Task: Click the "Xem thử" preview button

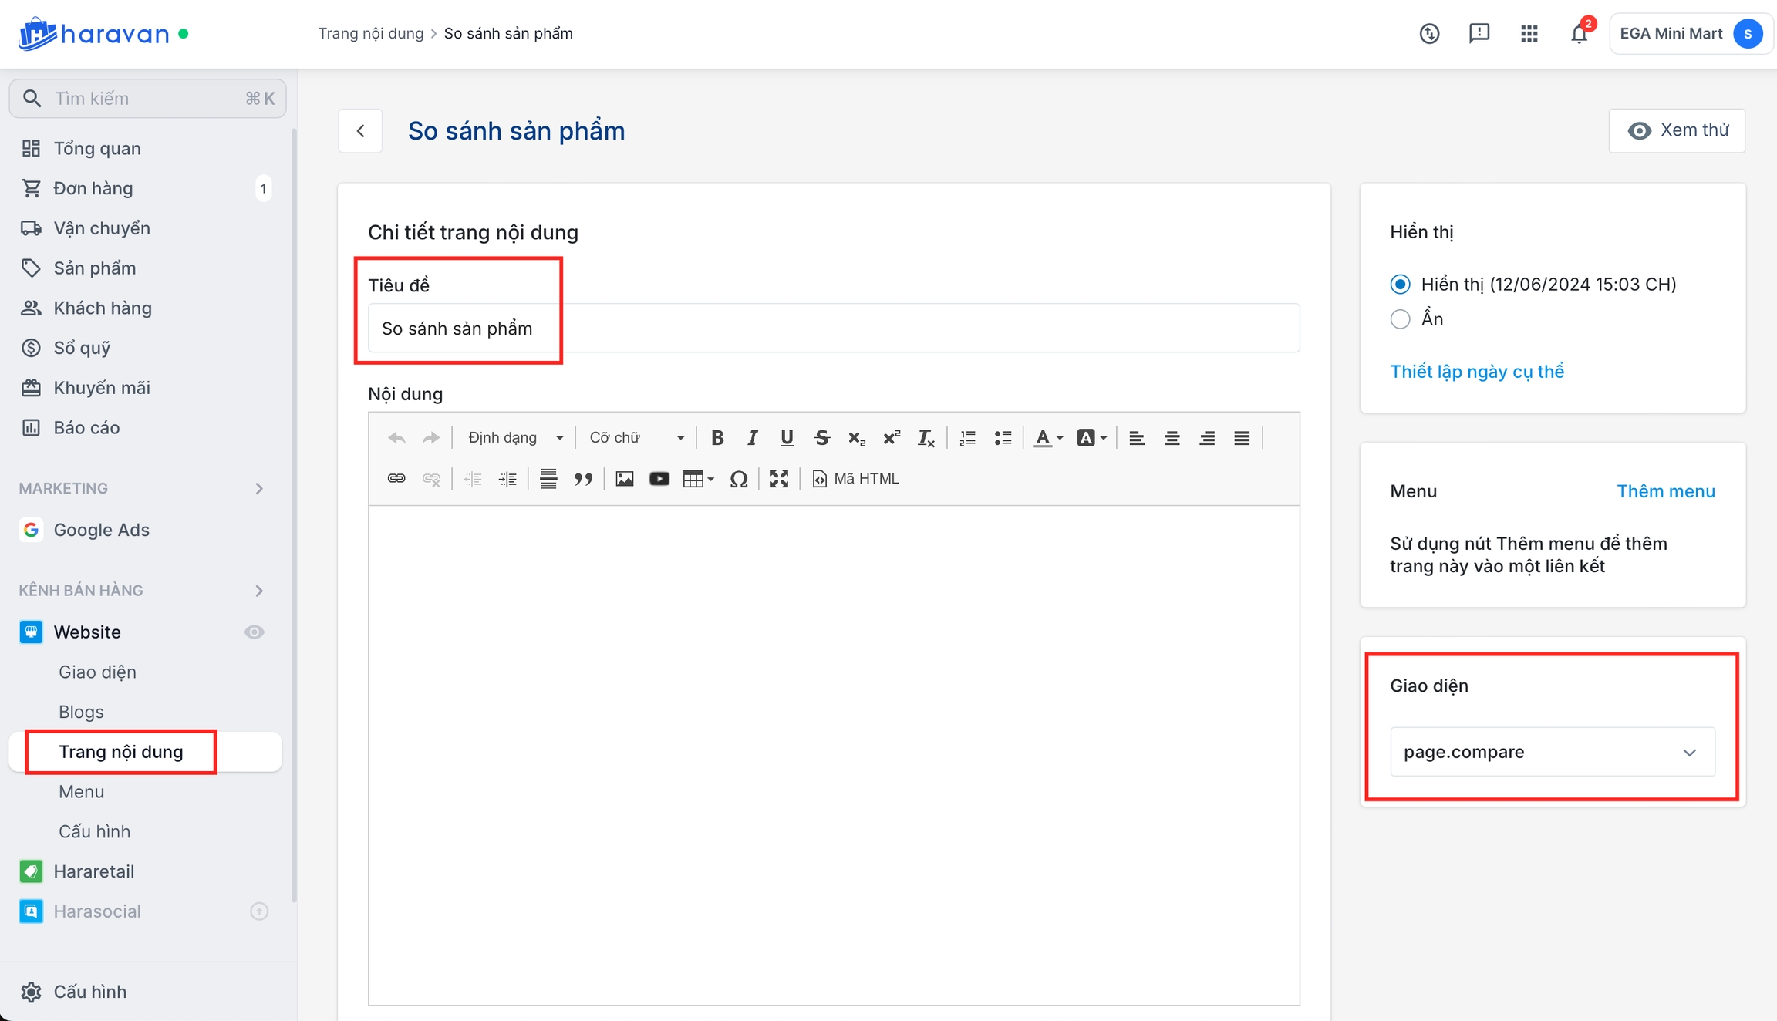Action: click(x=1677, y=130)
